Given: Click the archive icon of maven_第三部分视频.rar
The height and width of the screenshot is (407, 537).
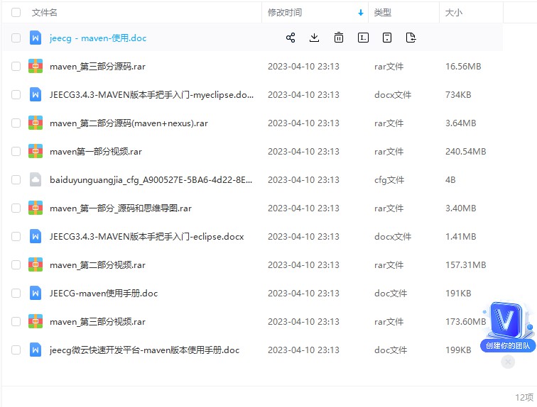Looking at the screenshot, I should pos(36,322).
